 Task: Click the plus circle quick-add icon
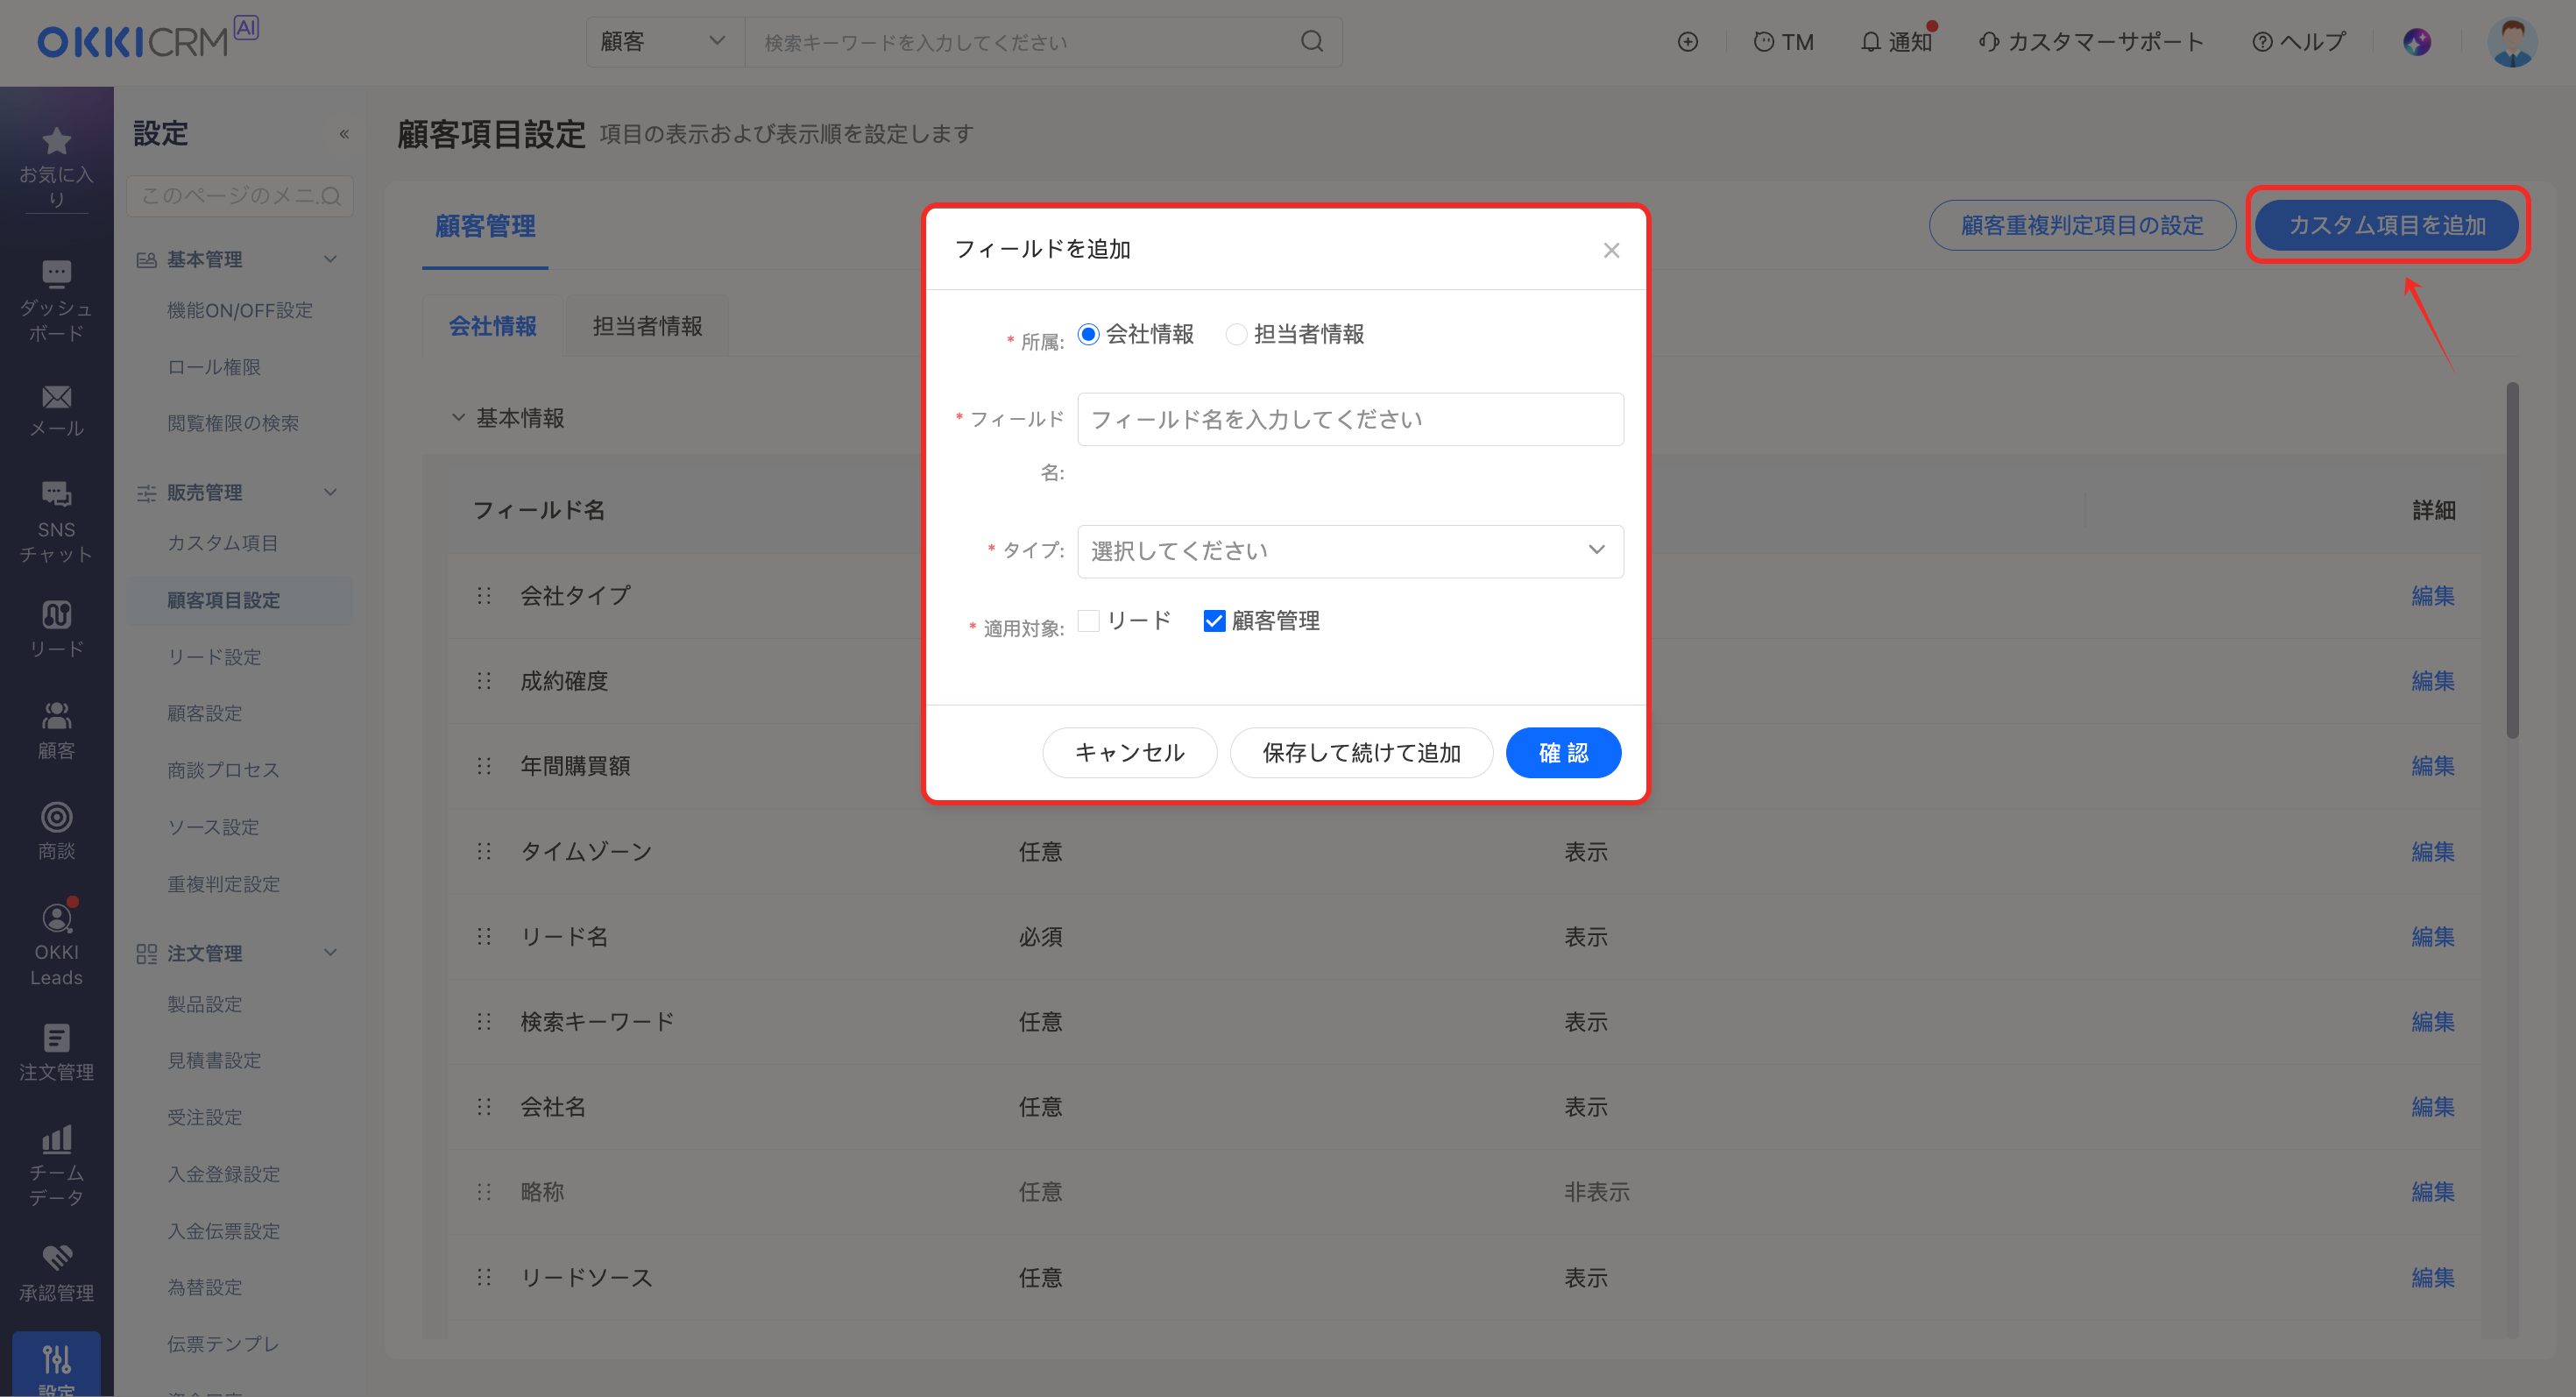tap(1687, 41)
